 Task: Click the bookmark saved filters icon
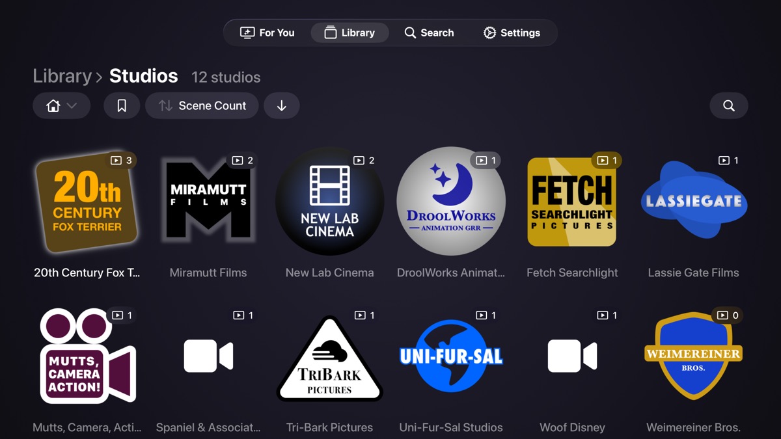pyautogui.click(x=122, y=105)
